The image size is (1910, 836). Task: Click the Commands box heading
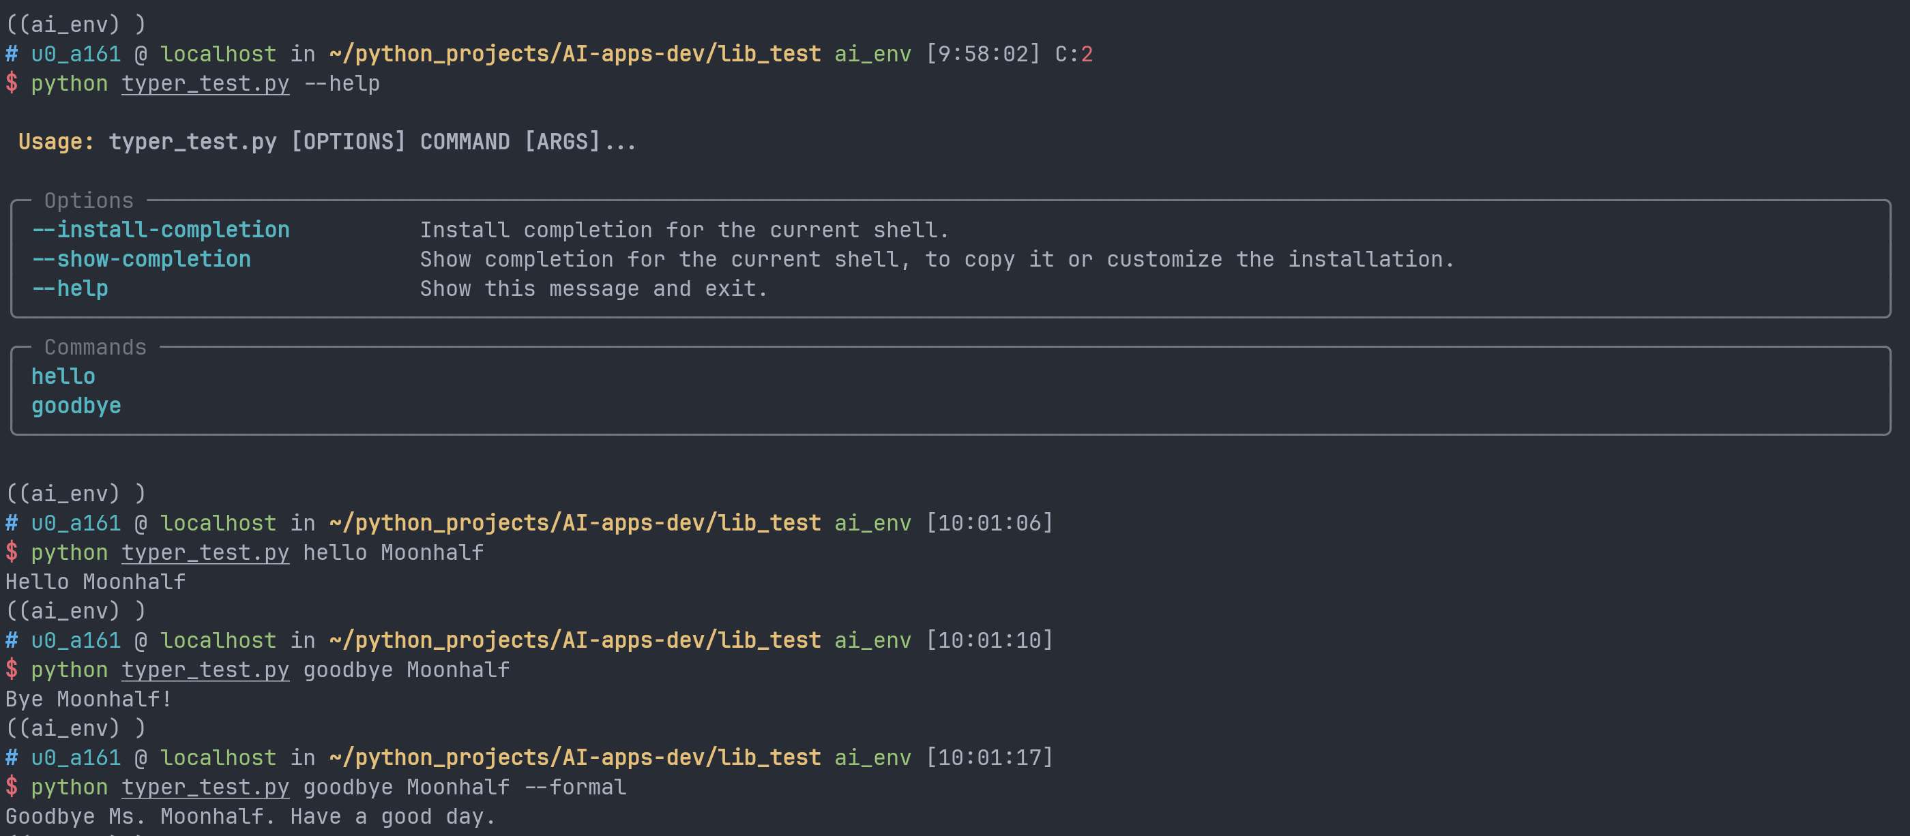click(95, 348)
